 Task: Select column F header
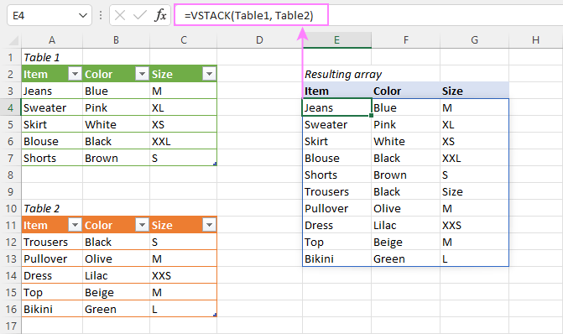coord(406,40)
